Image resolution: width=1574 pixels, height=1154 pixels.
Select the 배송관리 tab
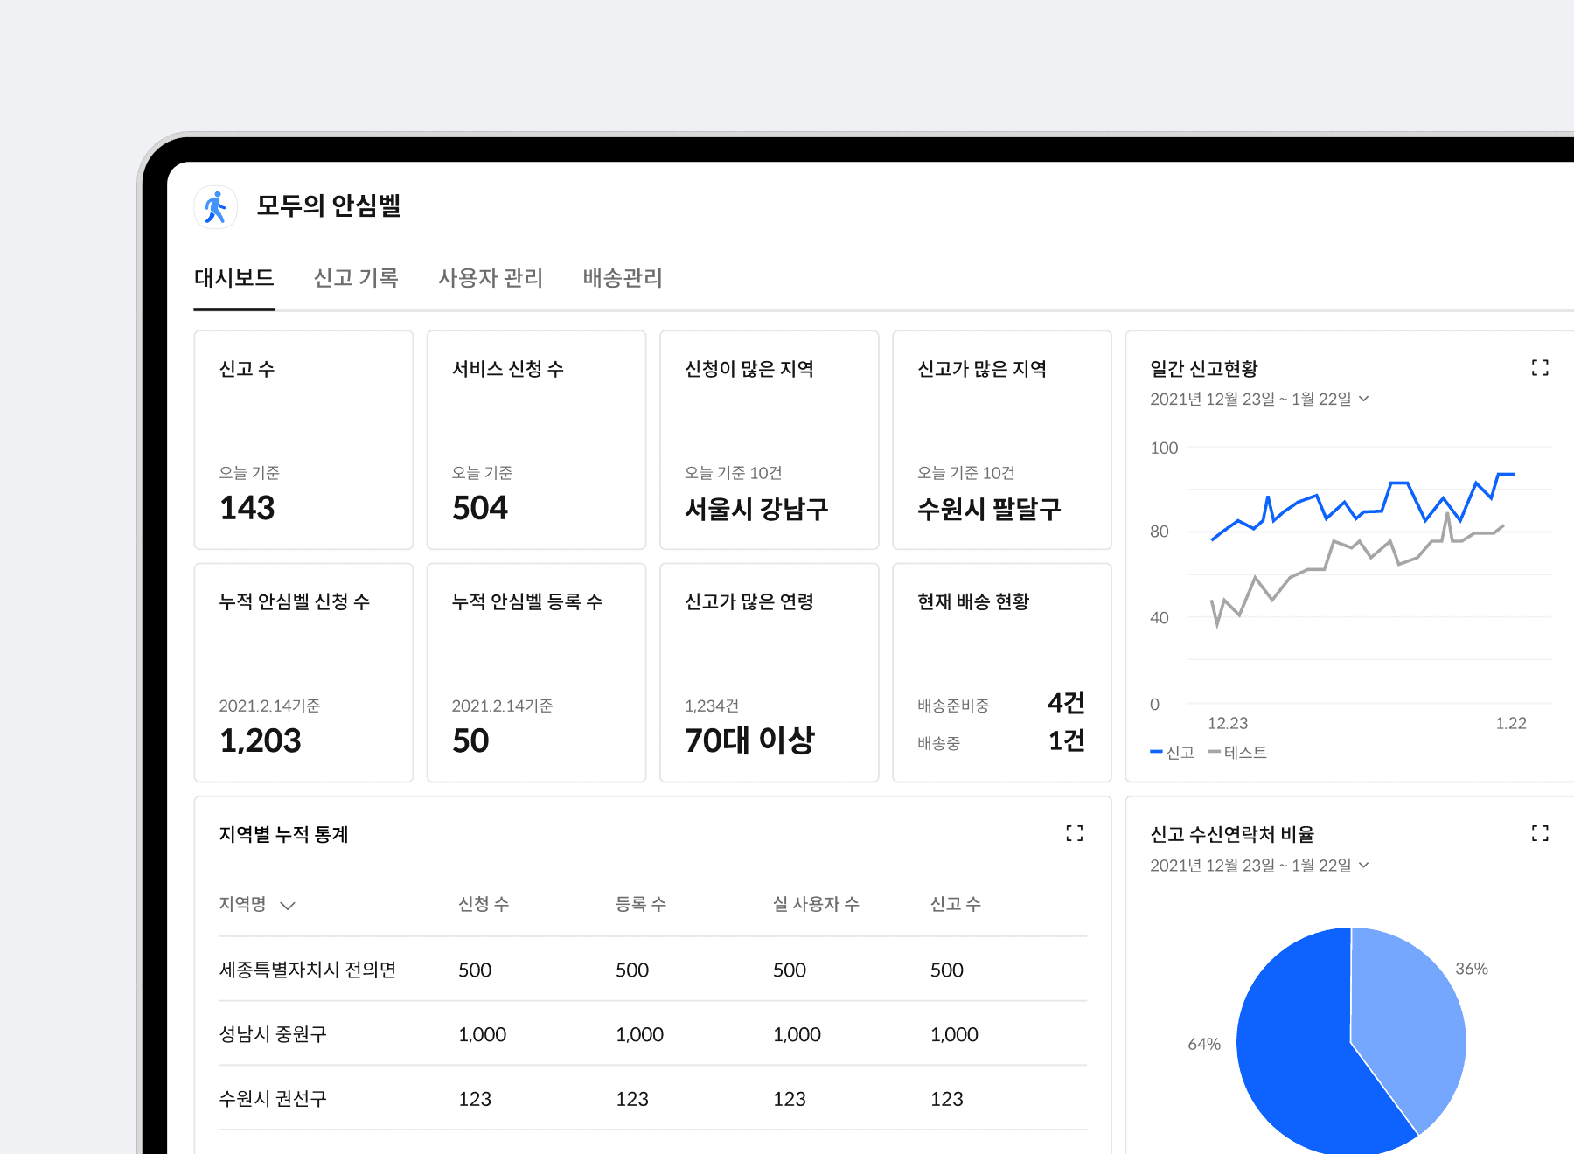(621, 278)
